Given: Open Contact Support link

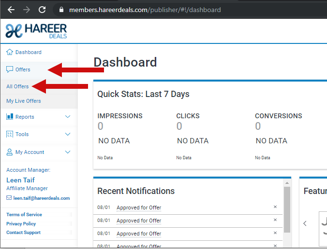Looking at the screenshot, I should pos(23,233).
